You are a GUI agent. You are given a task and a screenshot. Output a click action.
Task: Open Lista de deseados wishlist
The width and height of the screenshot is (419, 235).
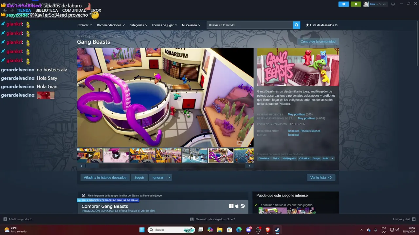(321, 25)
